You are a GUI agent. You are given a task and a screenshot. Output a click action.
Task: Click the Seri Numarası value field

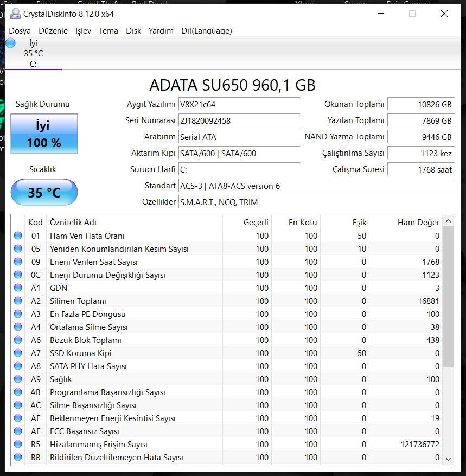coord(239,120)
